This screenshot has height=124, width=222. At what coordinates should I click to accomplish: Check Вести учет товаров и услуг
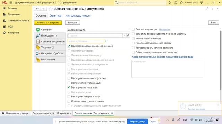point(69,96)
